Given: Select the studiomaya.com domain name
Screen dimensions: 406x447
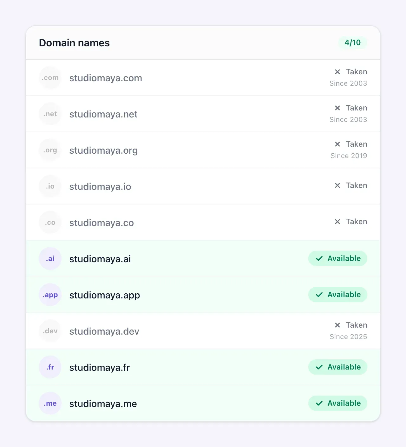Looking at the screenshot, I should tap(106, 78).
